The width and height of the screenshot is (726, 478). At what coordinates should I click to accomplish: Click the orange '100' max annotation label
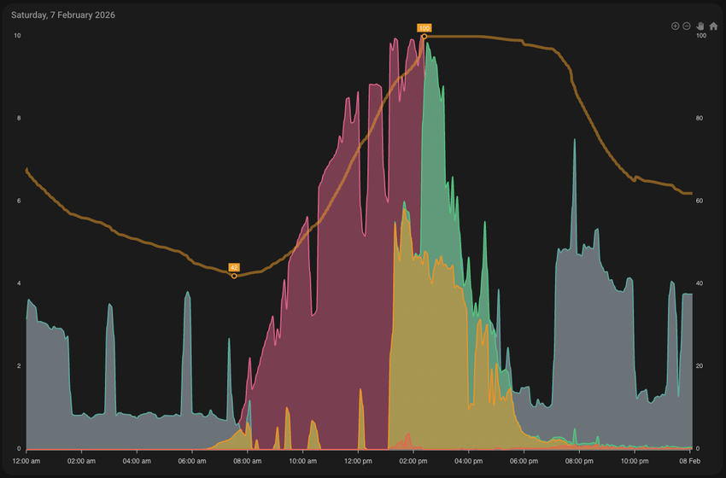pyautogui.click(x=424, y=28)
